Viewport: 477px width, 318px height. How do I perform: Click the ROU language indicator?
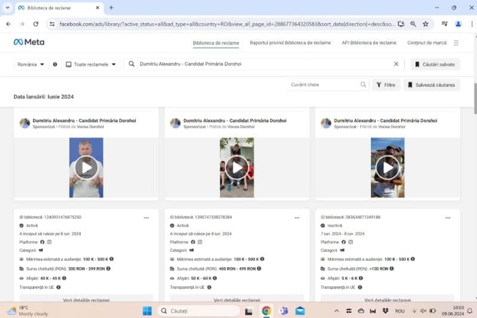coord(399,311)
